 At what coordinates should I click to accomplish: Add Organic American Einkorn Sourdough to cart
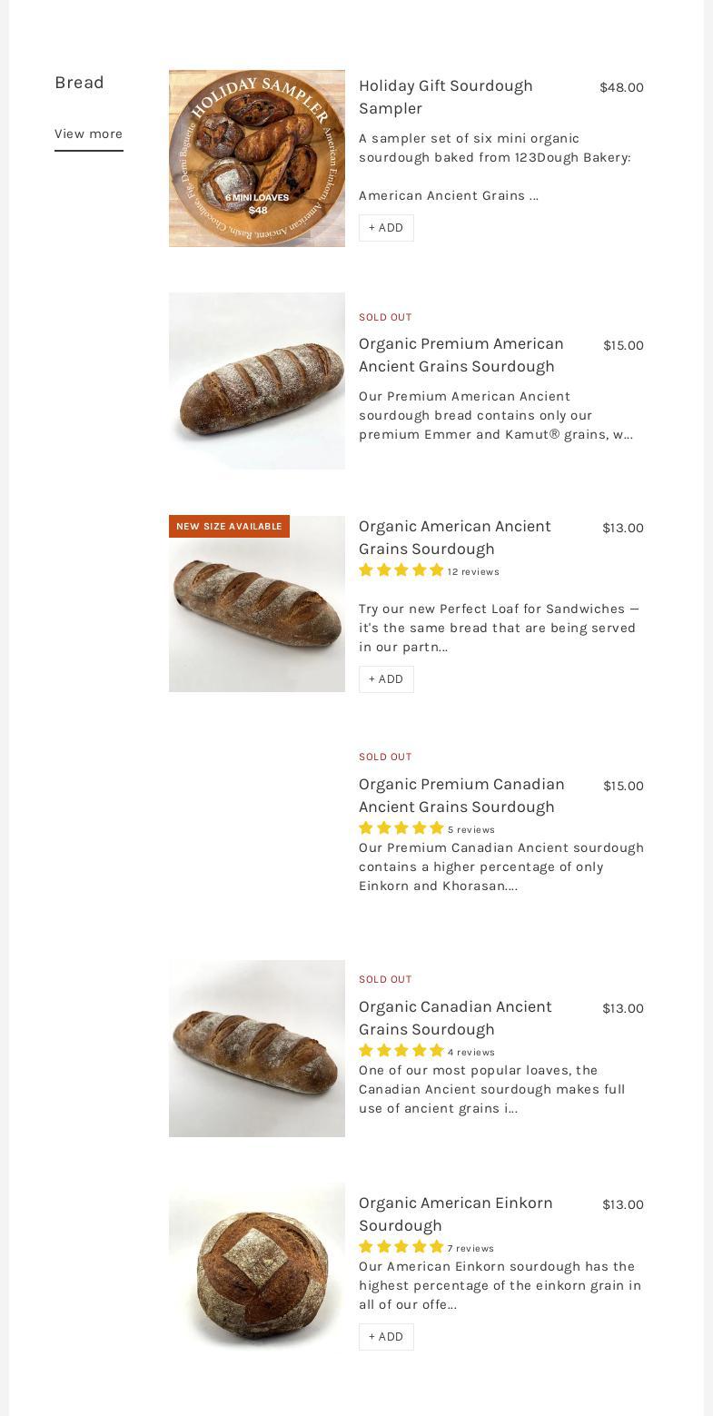point(386,1337)
